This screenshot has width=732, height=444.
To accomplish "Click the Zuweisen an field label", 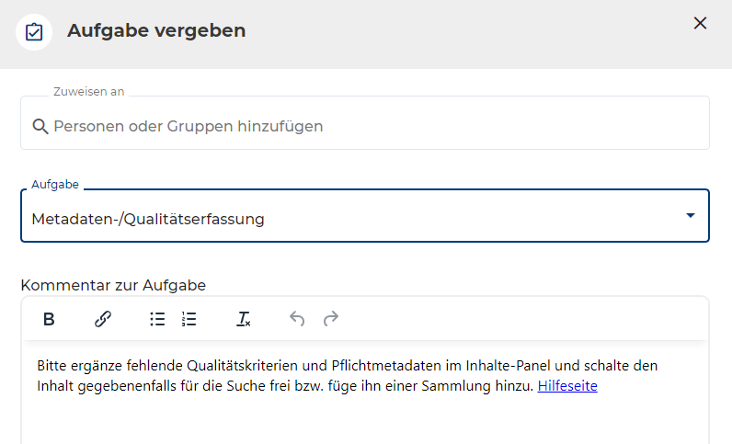I will click(89, 92).
